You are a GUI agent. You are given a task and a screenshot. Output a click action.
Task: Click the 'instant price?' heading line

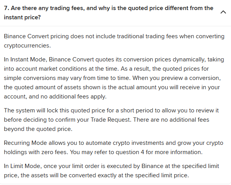[x=22, y=17]
